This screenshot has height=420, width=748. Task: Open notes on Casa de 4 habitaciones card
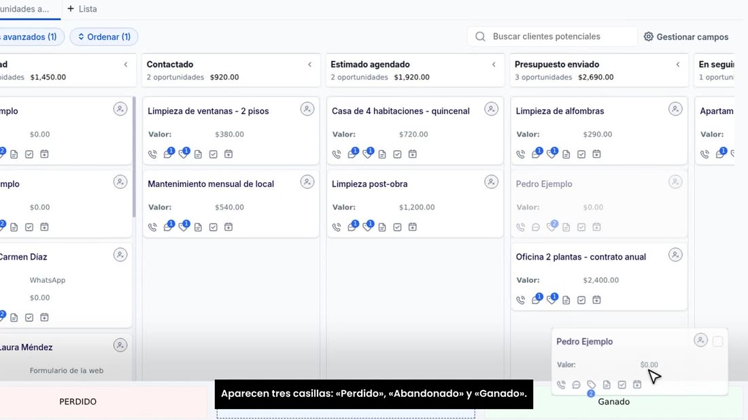click(x=382, y=154)
